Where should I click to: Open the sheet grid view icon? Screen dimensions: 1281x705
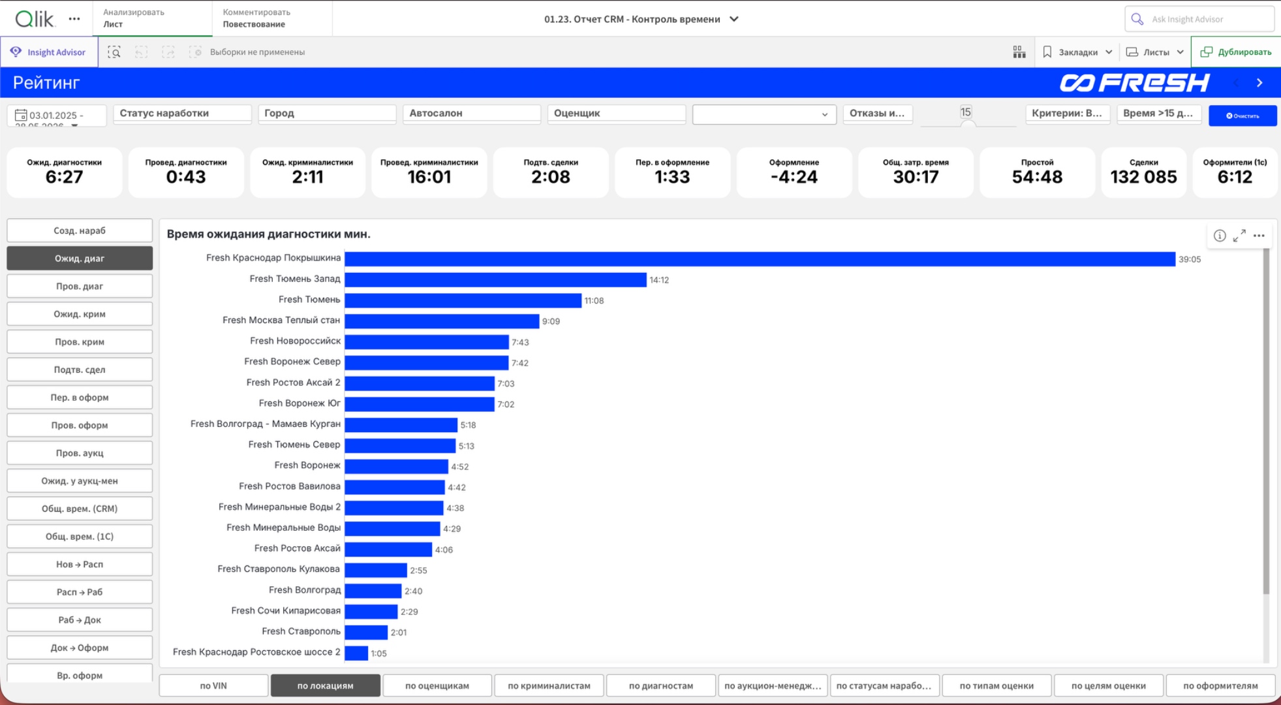[x=1019, y=52]
